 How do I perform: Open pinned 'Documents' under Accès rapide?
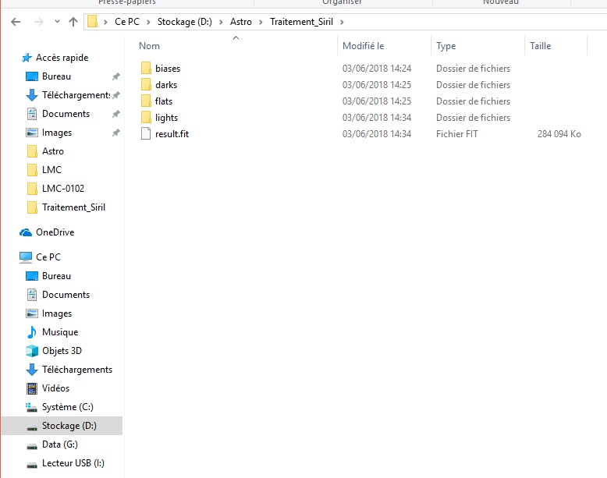pos(66,114)
